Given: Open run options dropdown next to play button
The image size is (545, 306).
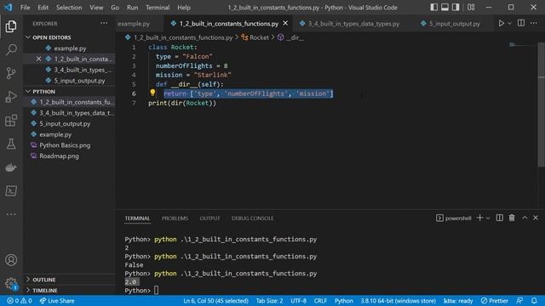Looking at the screenshot, I should [x=509, y=23].
